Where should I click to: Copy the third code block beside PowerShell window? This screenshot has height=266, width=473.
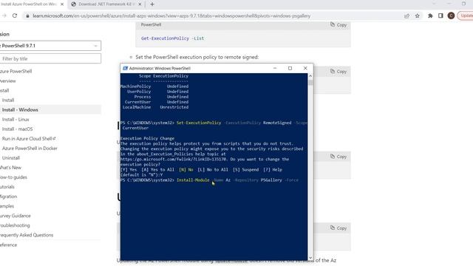click(338, 157)
